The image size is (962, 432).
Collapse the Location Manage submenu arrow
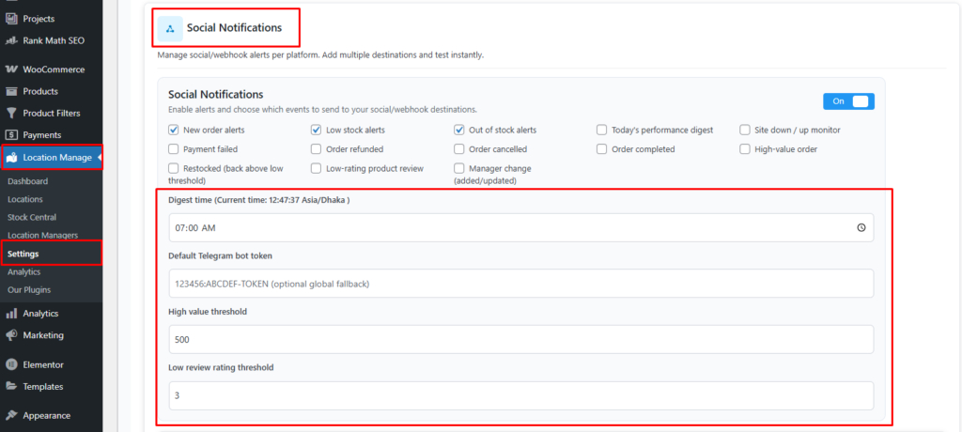100,157
